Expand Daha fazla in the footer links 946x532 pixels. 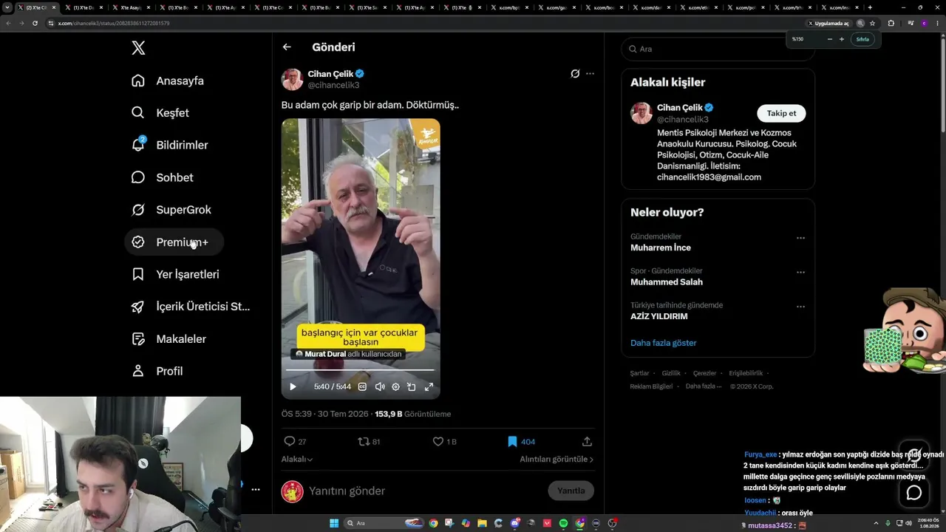pyautogui.click(x=704, y=386)
